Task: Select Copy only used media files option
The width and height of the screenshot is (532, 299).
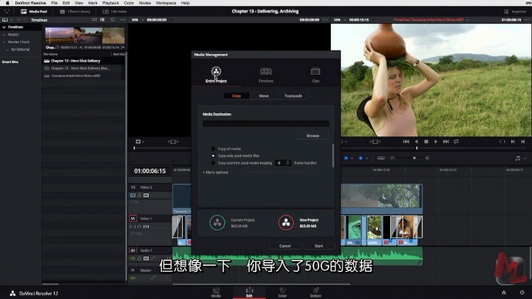Action: tap(213, 156)
